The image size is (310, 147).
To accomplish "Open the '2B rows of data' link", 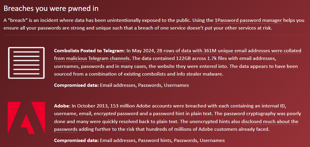I will [229, 50].
